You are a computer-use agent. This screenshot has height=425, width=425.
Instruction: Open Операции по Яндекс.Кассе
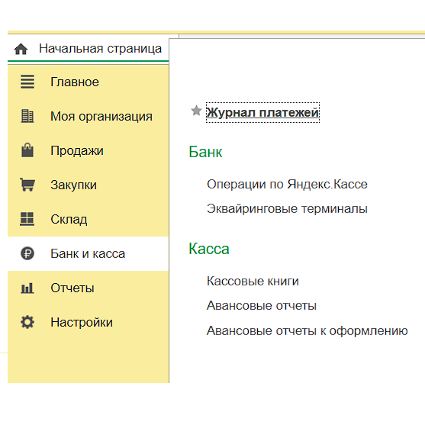click(x=287, y=185)
